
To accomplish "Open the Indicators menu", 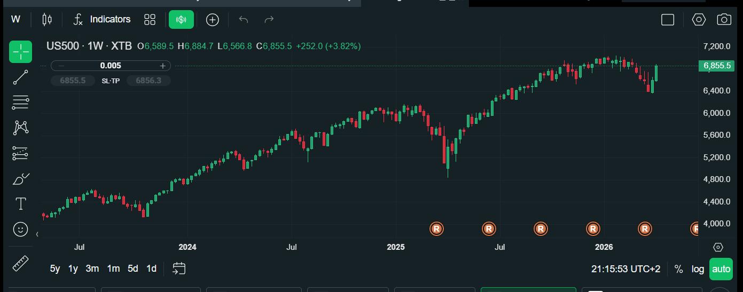I will click(x=102, y=20).
